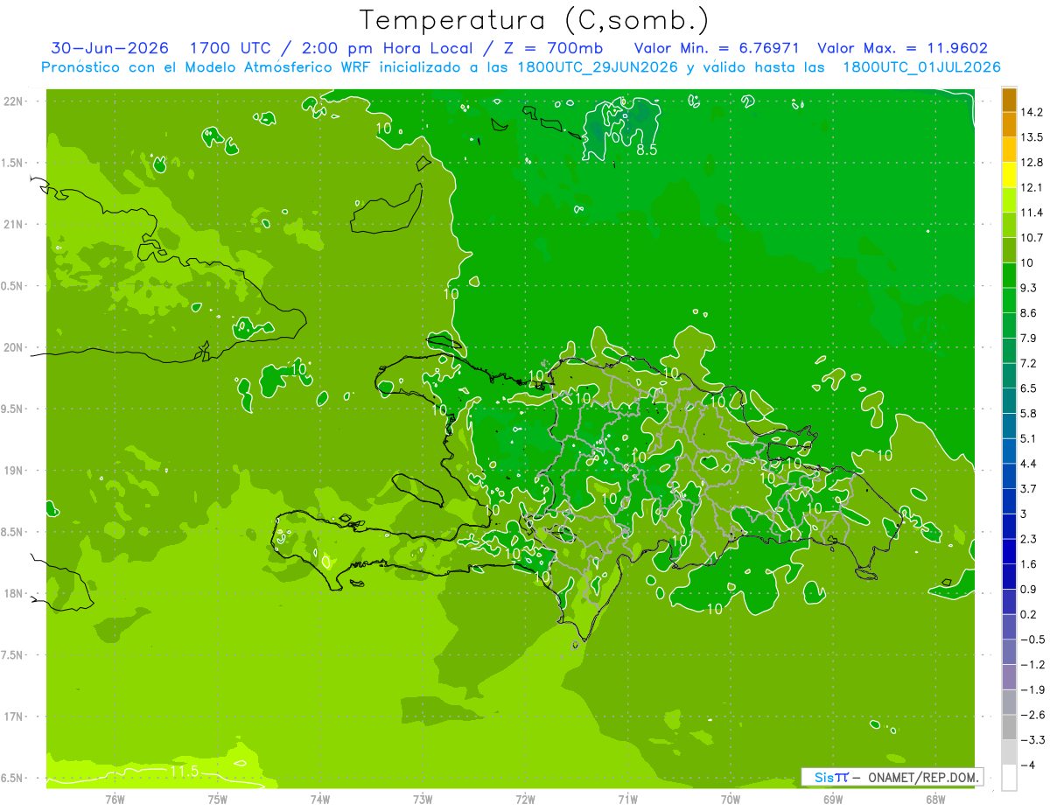The width and height of the screenshot is (1050, 811).
Task: Click the dark blue swatch between 0.9 and 1.6
Action: point(1009,577)
